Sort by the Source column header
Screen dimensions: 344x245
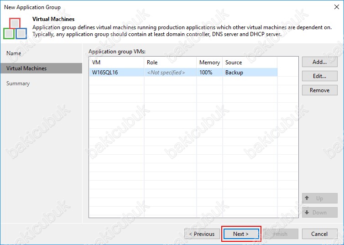tap(250, 63)
